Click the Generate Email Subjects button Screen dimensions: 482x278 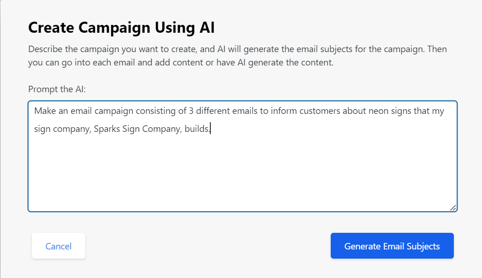[392, 246]
